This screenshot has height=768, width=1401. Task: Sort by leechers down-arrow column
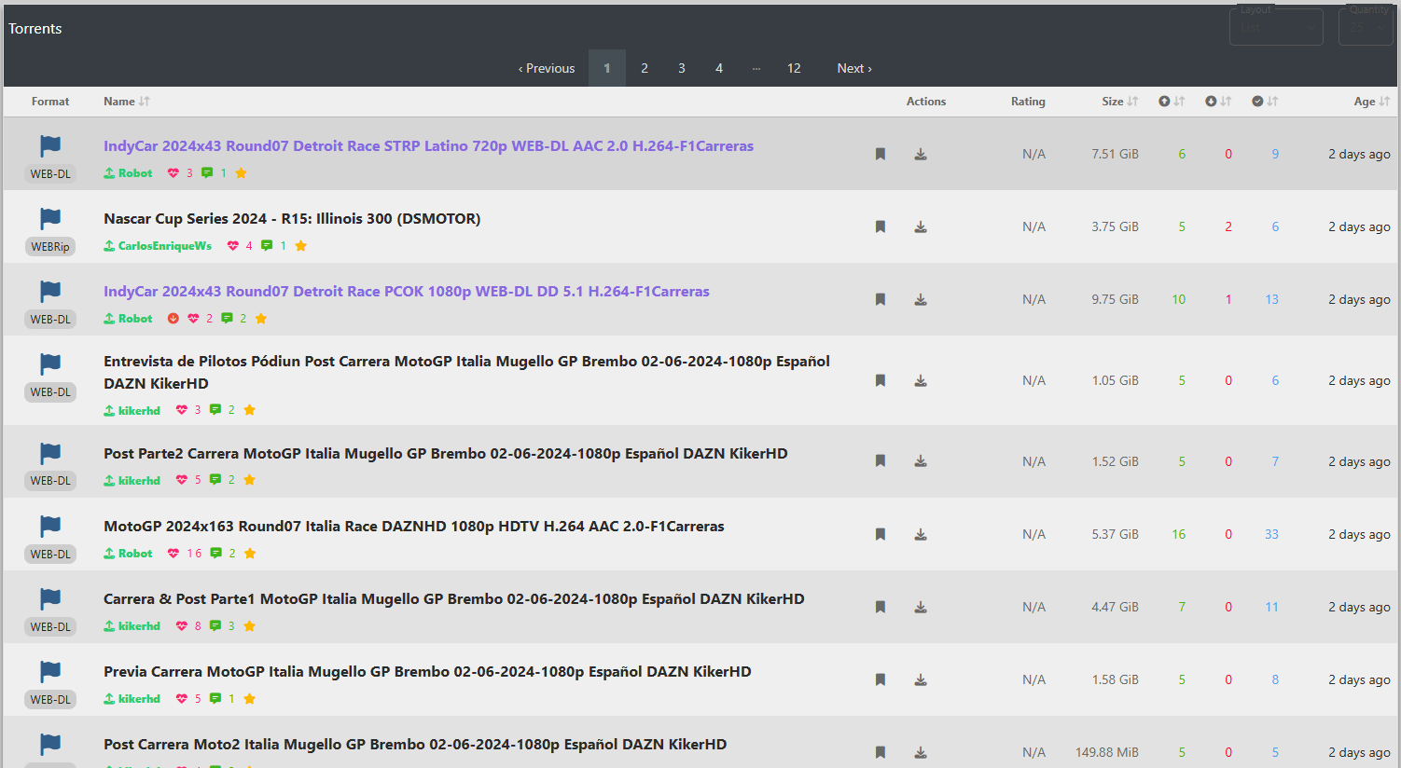1218,102
